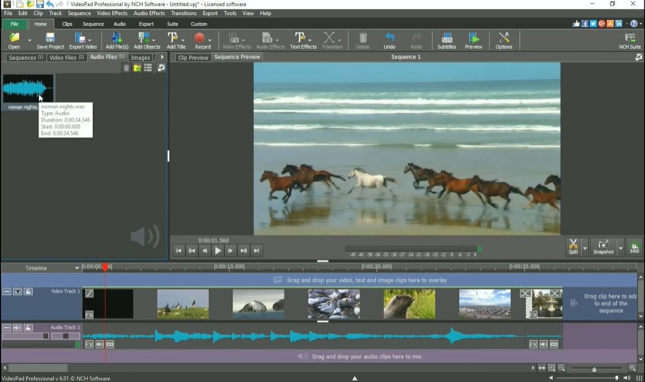This screenshot has width=645, height=382.
Task: Click the 360 video export icon
Action: (x=634, y=247)
